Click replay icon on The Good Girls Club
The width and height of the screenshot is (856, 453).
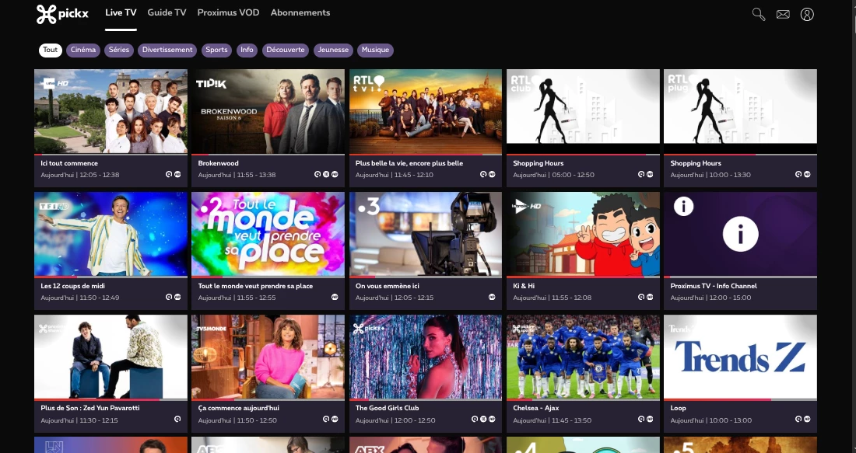point(475,420)
